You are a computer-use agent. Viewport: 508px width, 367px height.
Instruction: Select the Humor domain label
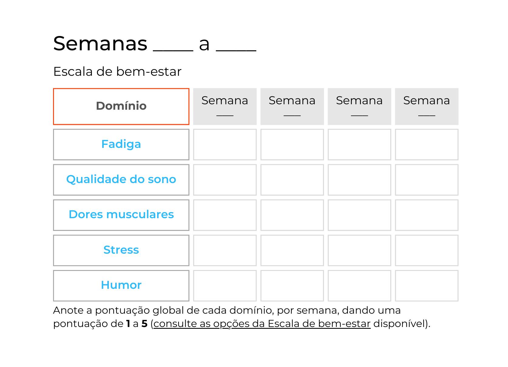click(121, 285)
